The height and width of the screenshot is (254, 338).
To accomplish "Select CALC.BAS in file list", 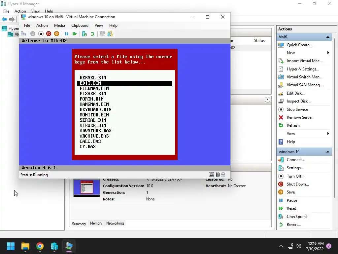I will (x=90, y=141).
